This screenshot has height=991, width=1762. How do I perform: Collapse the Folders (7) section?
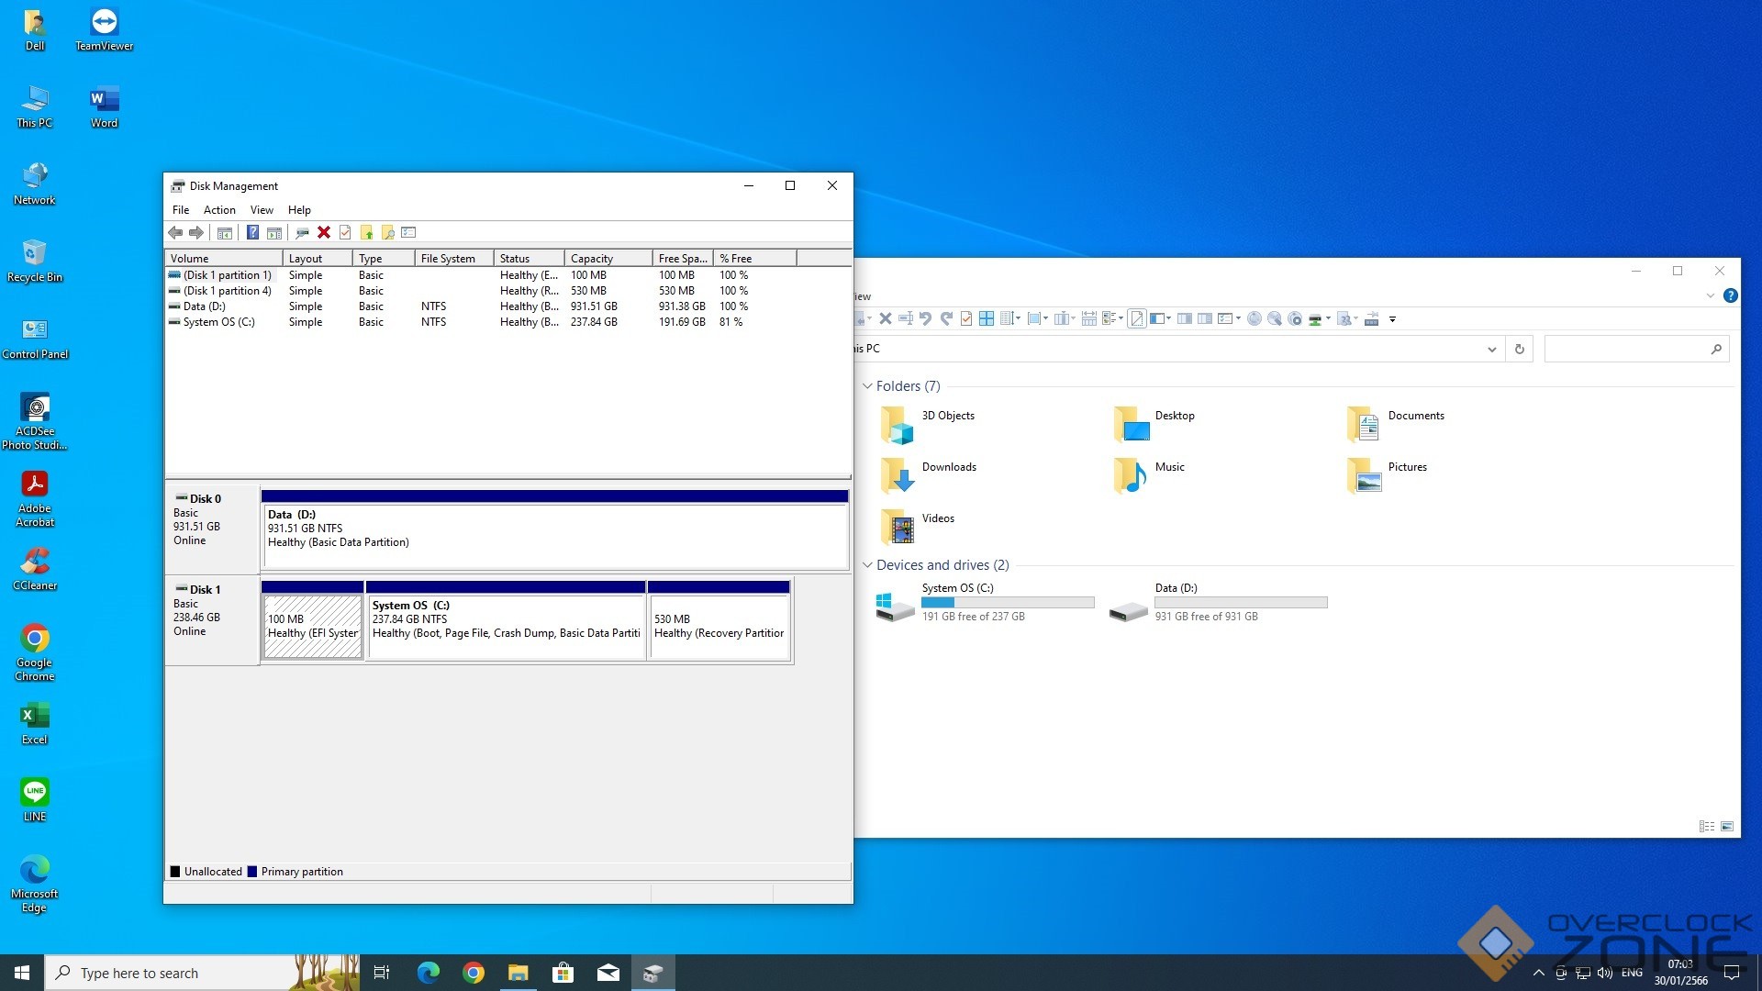[867, 386]
